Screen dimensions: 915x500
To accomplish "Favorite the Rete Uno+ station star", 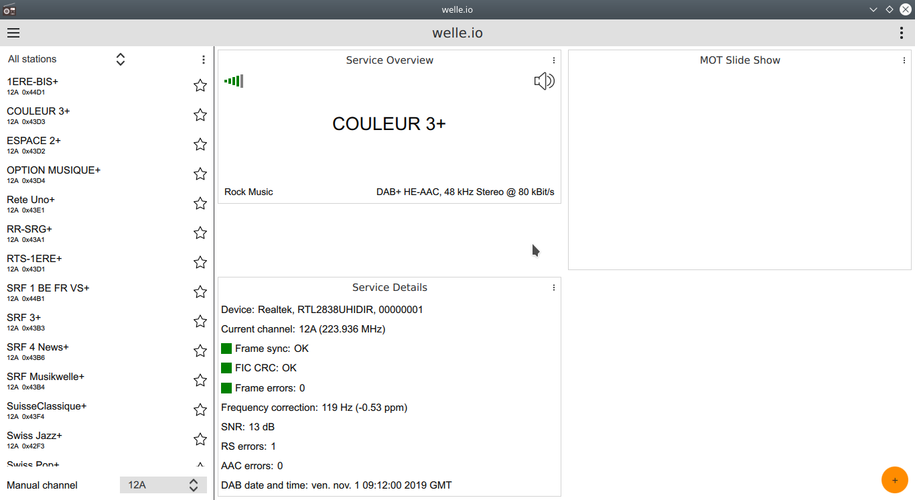I will click(x=200, y=203).
